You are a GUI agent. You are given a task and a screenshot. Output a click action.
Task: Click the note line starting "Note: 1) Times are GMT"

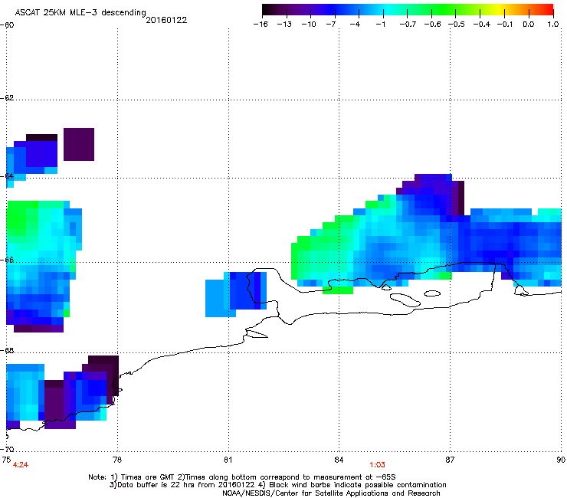point(242,477)
